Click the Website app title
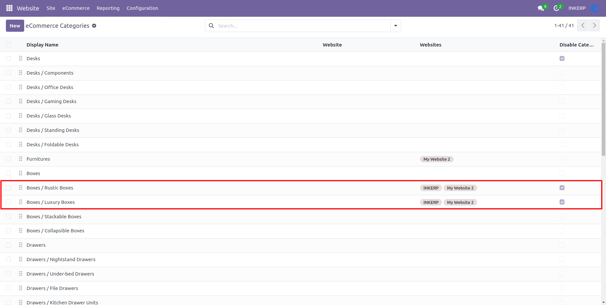 28,8
